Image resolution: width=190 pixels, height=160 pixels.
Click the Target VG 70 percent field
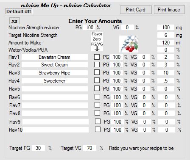(x=89, y=148)
